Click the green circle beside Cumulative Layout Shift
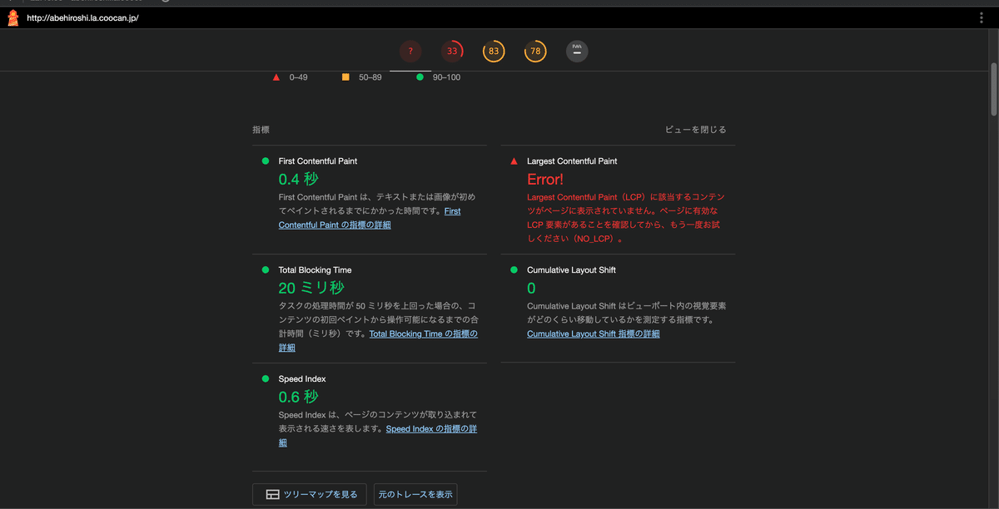 tap(514, 269)
